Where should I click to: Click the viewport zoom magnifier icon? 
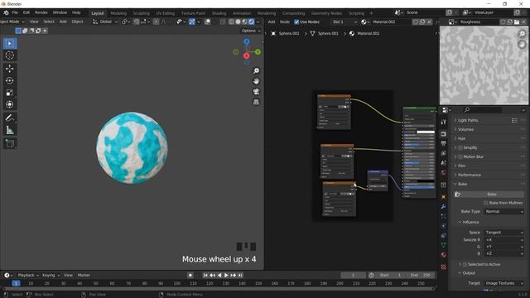pyautogui.click(x=256, y=70)
